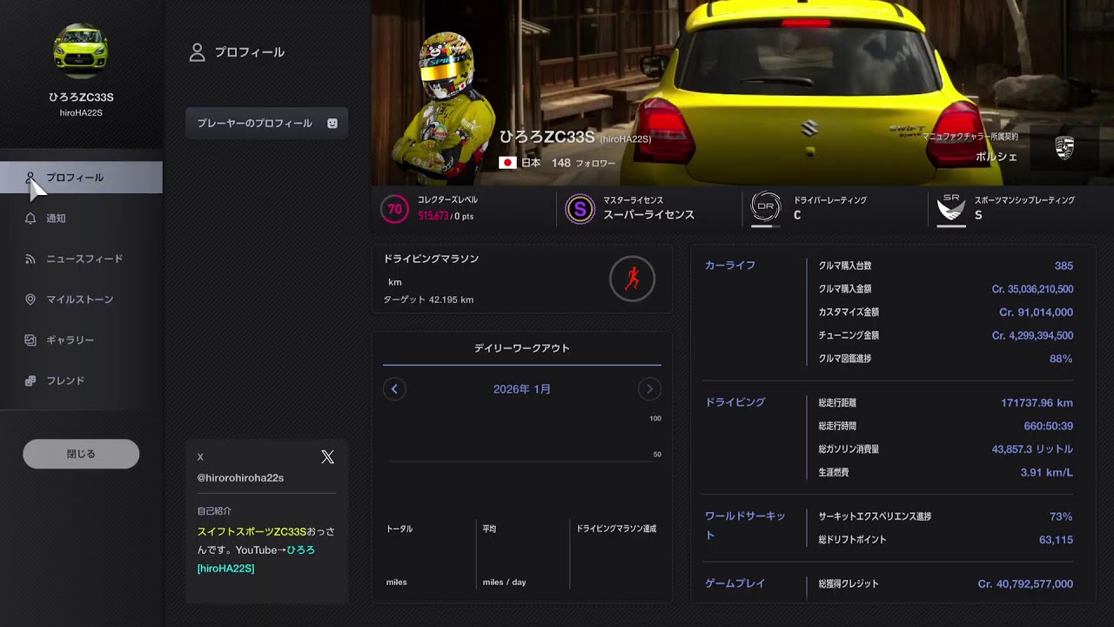Click the Cr. 35,036,210,500 purchase amount
1114x627 pixels.
click(x=1032, y=289)
